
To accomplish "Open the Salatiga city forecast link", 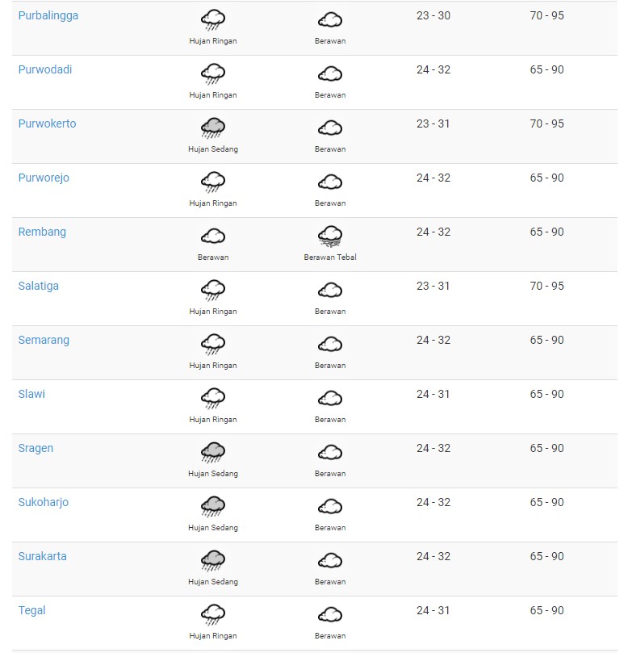I will click(38, 286).
